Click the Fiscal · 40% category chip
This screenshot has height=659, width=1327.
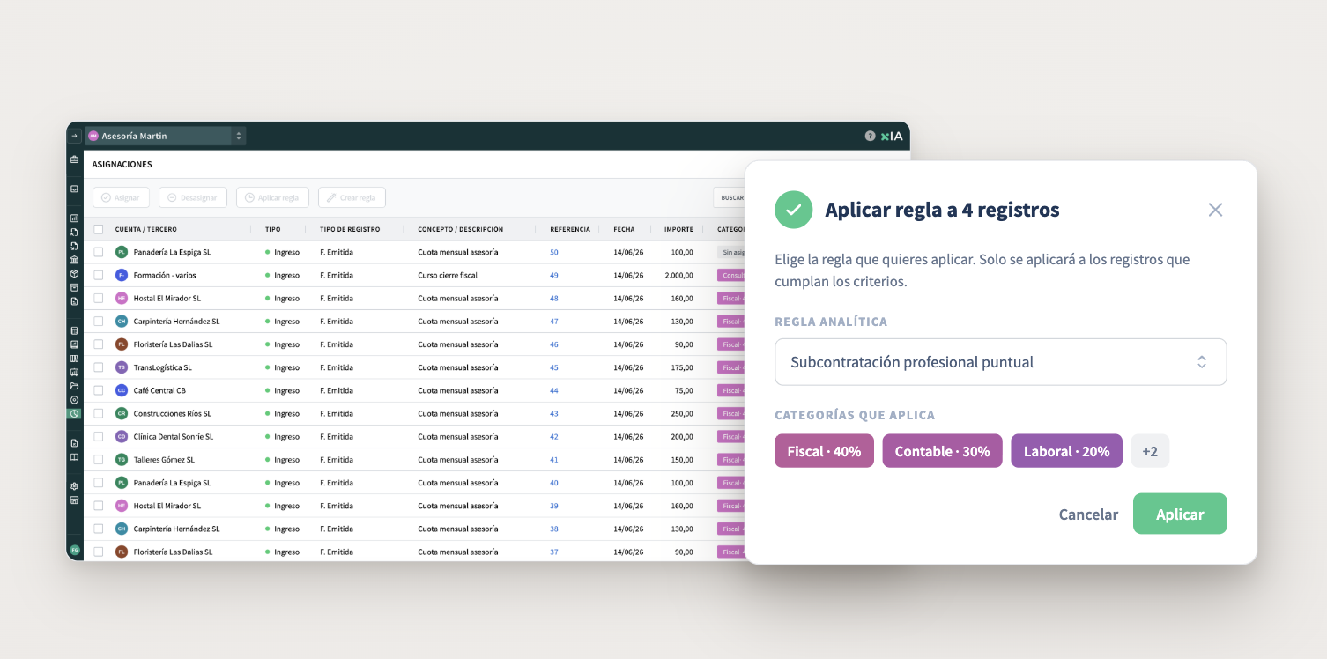pos(824,451)
